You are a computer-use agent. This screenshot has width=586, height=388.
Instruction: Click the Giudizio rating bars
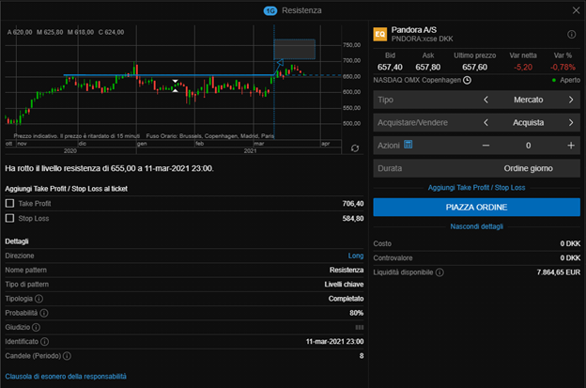tap(360, 328)
